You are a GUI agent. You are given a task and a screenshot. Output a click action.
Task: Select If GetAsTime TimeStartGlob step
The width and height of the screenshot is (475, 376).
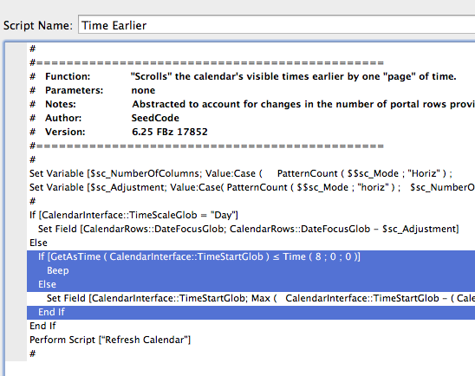tap(251, 257)
